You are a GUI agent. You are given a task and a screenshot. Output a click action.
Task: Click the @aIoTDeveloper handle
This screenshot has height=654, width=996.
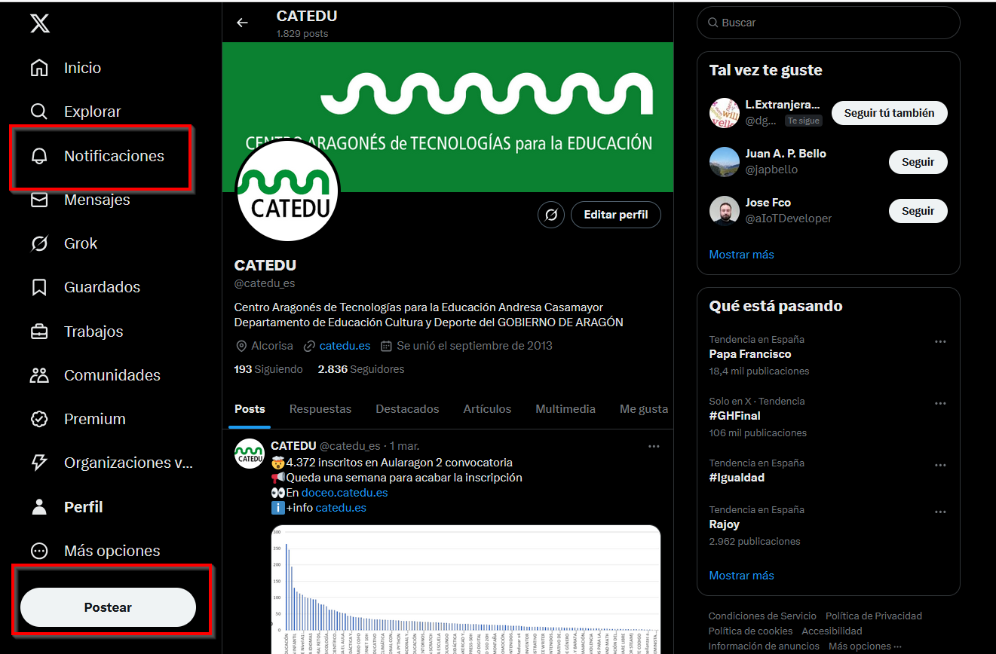(789, 219)
